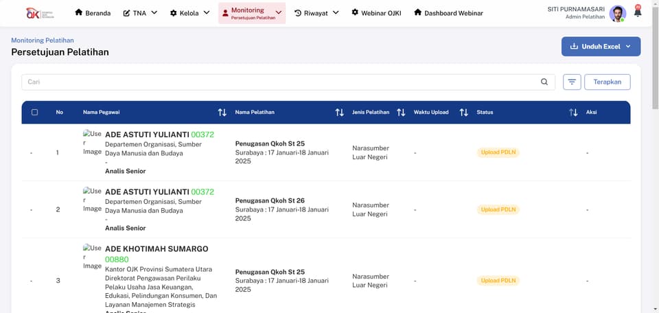Screen dimensions: 659x313
Task: Click employee ID 00880
Action: 117,259
